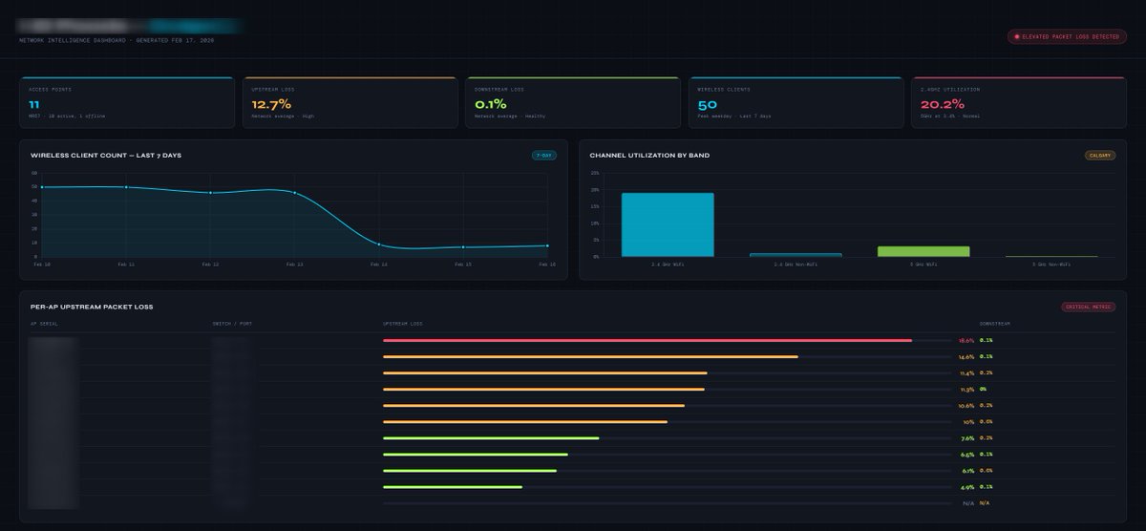Click the 10% upstream loss bar
1146x531 pixels.
pyautogui.click(x=525, y=421)
